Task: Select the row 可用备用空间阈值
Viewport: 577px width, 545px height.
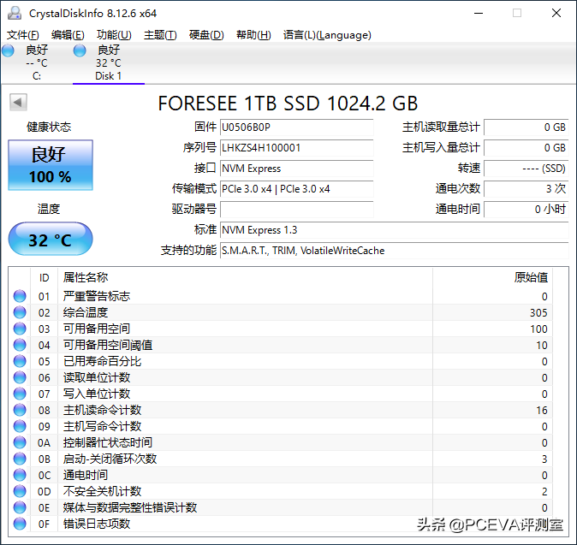Action: click(281, 345)
